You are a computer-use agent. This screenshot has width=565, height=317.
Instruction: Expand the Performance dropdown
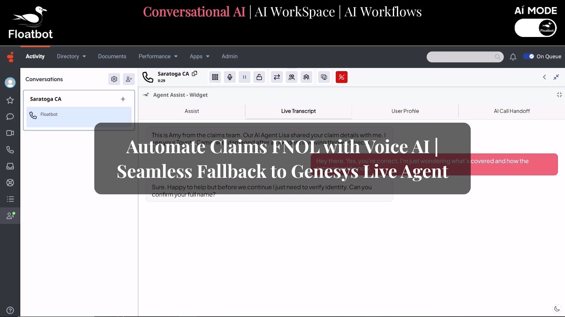[158, 56]
